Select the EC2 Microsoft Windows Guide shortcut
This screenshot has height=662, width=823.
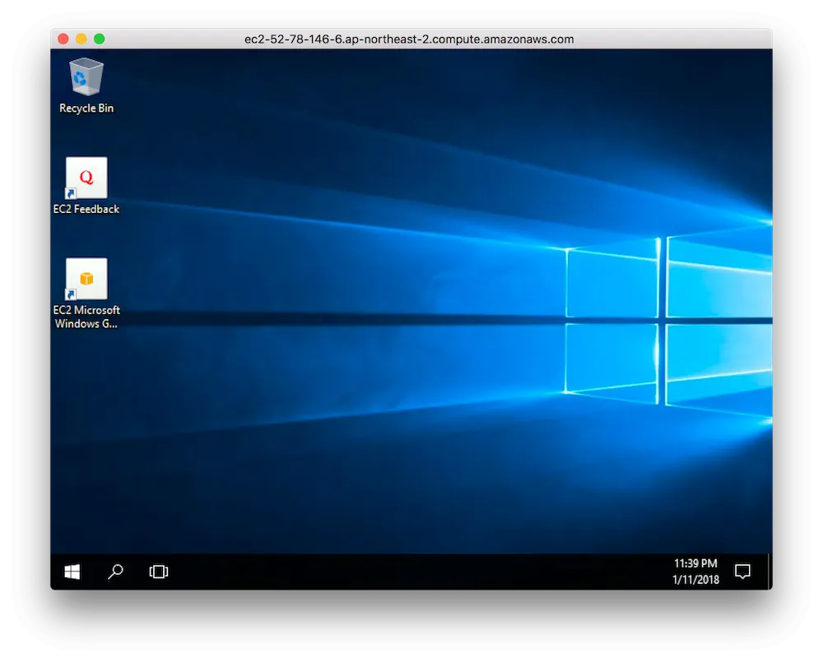point(86,279)
